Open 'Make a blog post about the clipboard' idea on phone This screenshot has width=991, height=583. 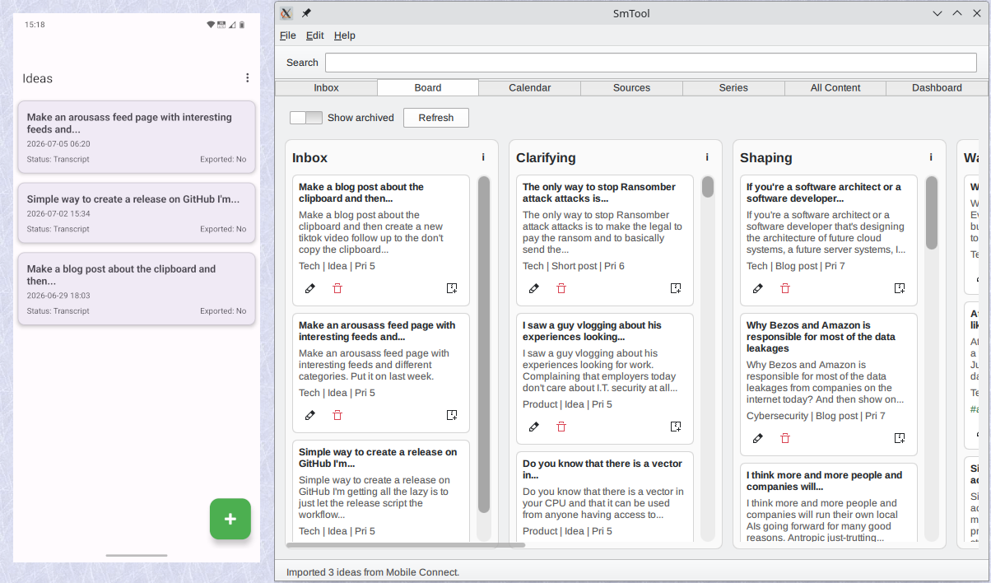(137, 289)
